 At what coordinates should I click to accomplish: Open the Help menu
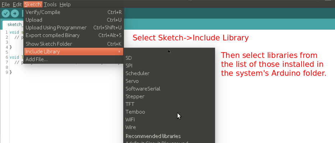tap(65, 4)
